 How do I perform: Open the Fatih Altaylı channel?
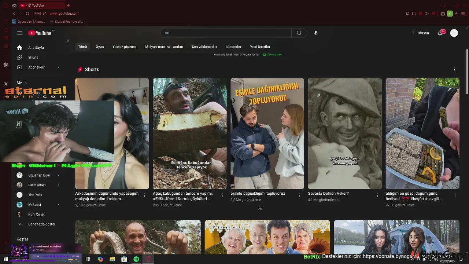coord(38,185)
